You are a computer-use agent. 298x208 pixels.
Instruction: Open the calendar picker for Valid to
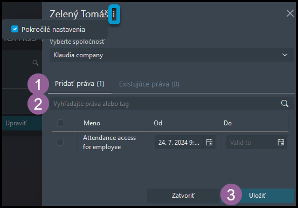[281, 142]
